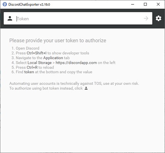Image resolution: width=165 pixels, height=153 pixels.
Task: Click the '1. Open Discord' instruction
Action: [x=26, y=48]
